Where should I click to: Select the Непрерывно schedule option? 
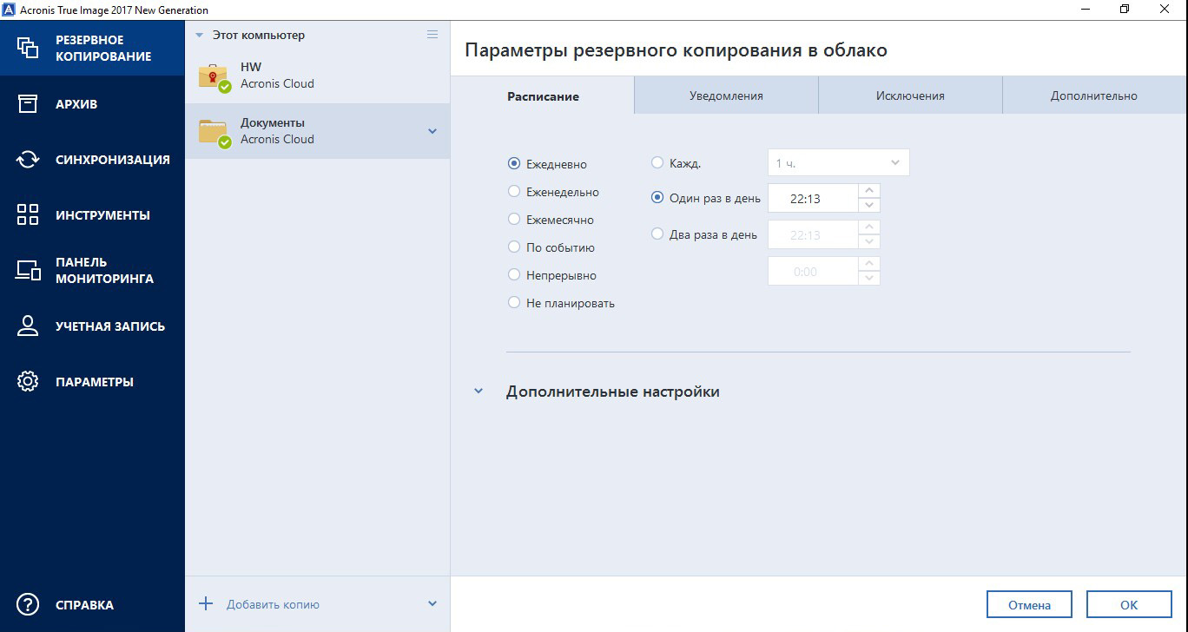pos(514,274)
